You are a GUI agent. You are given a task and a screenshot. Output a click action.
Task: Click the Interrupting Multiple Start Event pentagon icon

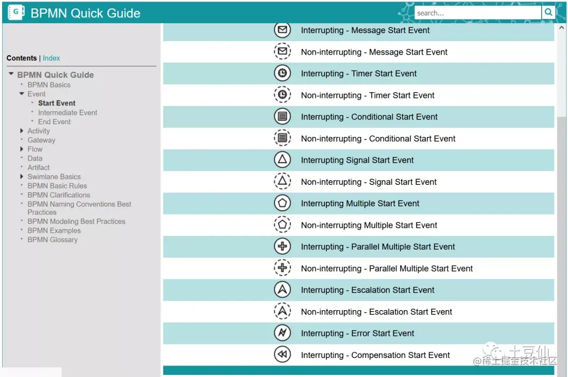pos(282,203)
